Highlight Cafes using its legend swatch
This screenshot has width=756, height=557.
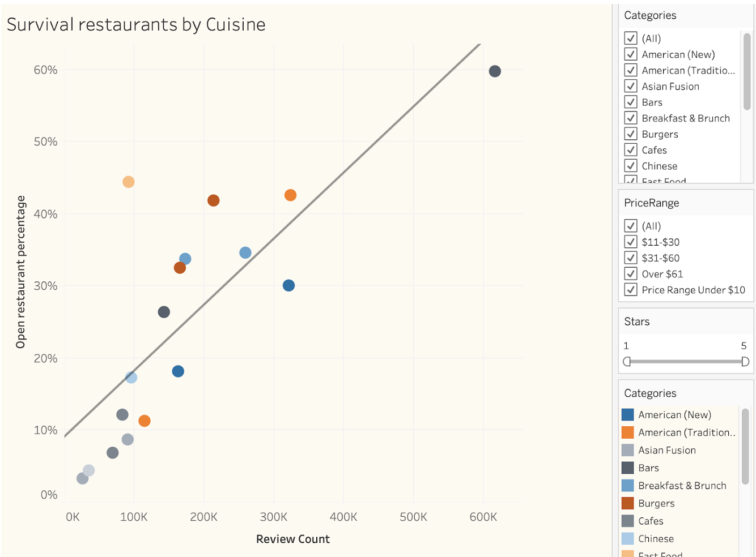tap(627, 521)
